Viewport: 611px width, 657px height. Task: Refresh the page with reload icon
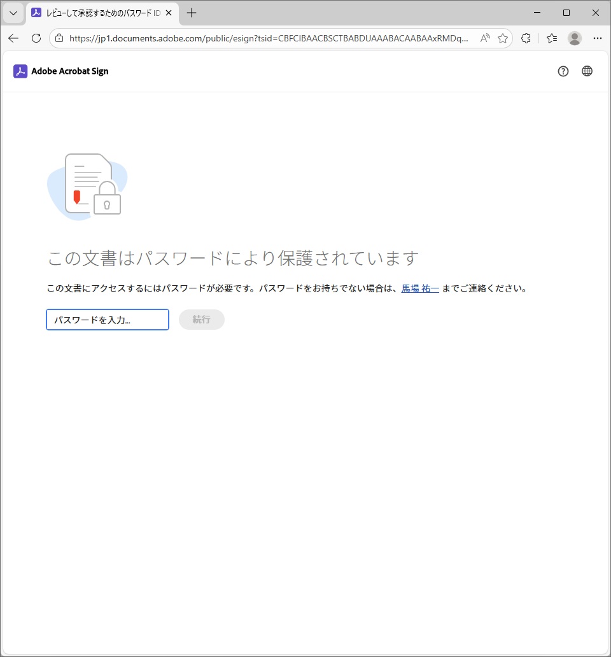tap(36, 38)
